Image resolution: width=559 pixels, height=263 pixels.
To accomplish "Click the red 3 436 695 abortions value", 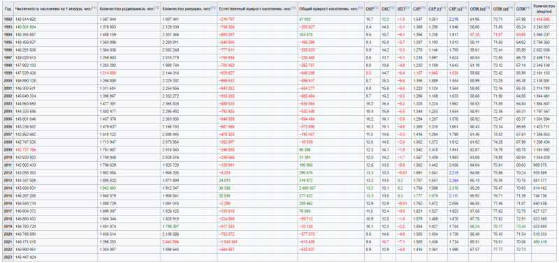I will point(544,20).
